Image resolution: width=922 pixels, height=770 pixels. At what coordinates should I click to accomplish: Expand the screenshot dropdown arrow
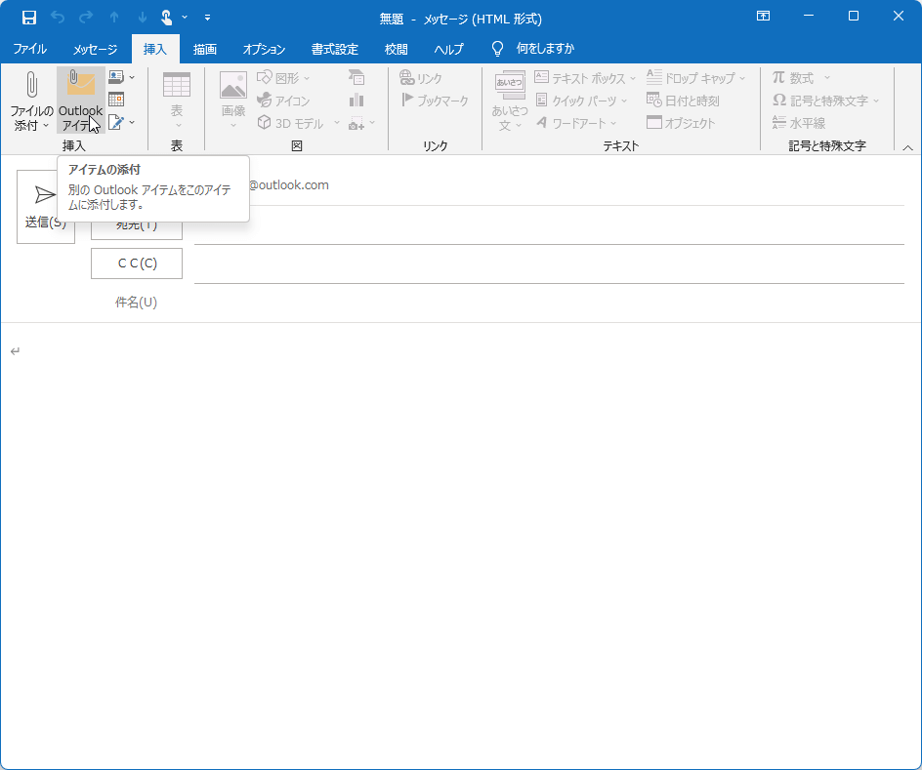372,123
